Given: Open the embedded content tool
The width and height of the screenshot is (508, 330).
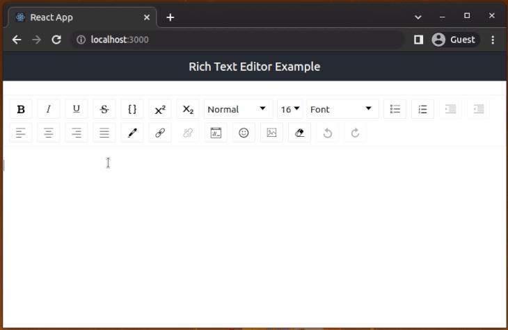Looking at the screenshot, I should (216, 133).
